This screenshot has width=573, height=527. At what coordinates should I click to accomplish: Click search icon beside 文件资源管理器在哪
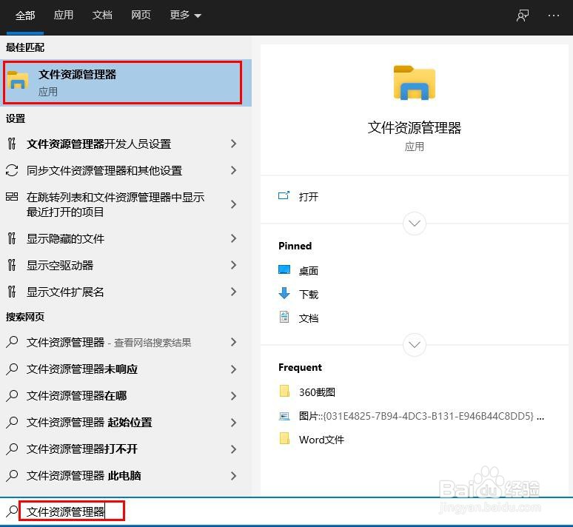coord(12,396)
